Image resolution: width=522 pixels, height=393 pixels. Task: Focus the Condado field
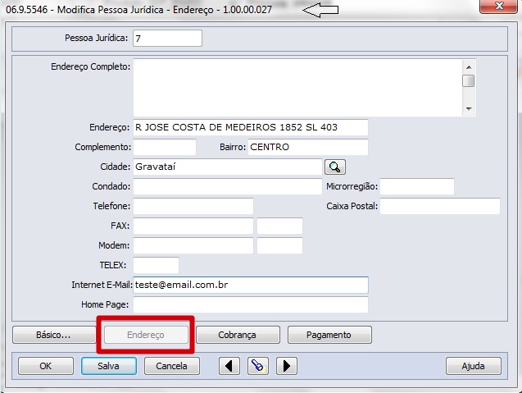[228, 186]
